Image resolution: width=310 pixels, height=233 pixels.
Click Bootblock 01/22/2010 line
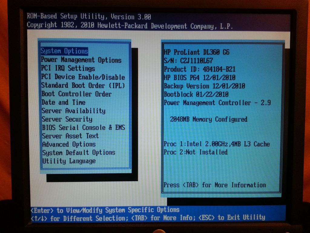[196, 94]
